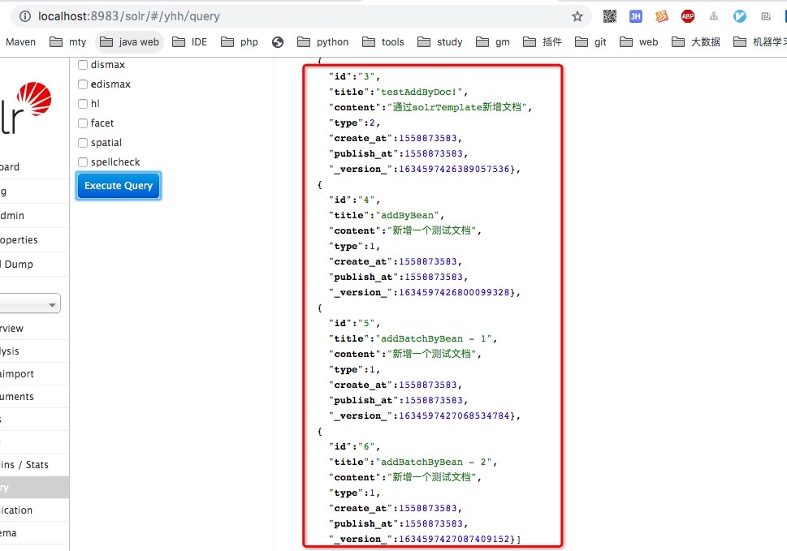
Task: Open the QR code extension
Action: [610, 16]
